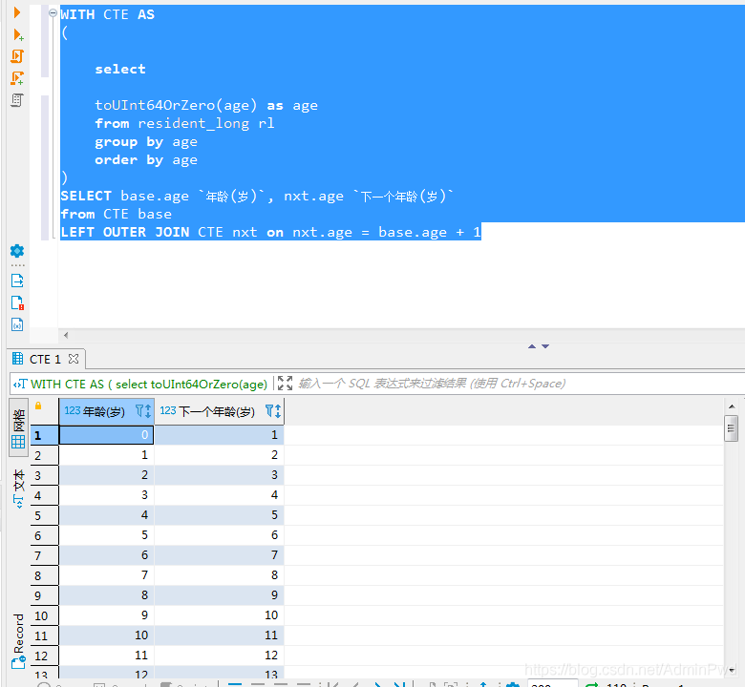Image resolution: width=745 pixels, height=687 pixels.
Task: Click the 'SELECT' keyword on the base.age line
Action: pyautogui.click(x=86, y=197)
